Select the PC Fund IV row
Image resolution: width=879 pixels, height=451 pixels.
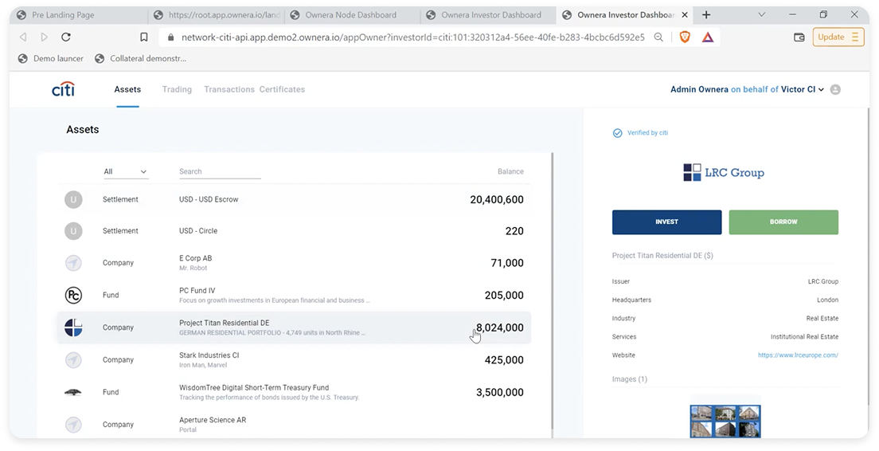click(x=295, y=295)
